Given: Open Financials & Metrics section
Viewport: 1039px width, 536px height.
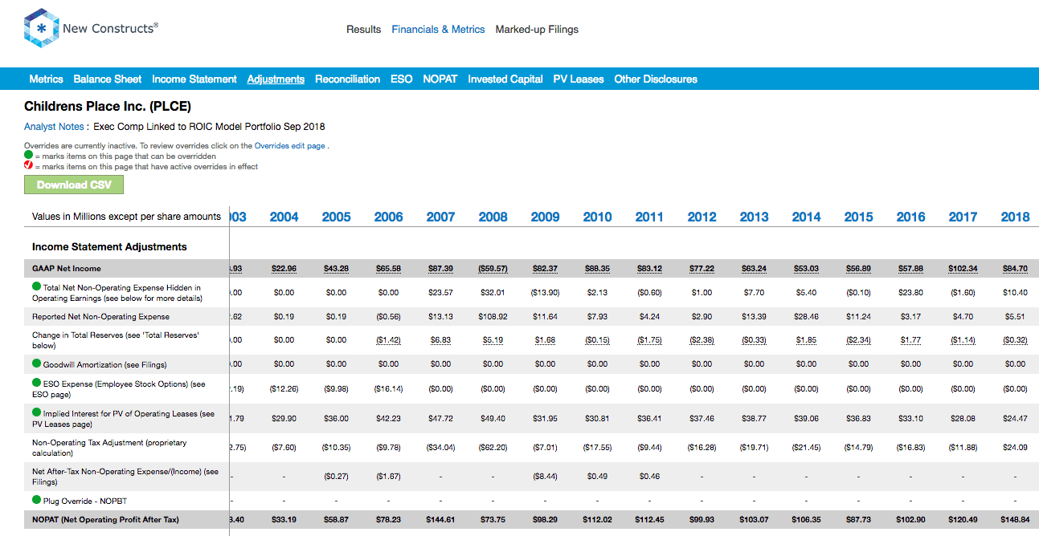Looking at the screenshot, I should tap(438, 29).
